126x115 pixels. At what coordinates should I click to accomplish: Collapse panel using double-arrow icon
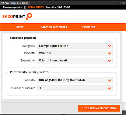(x=117, y=3)
